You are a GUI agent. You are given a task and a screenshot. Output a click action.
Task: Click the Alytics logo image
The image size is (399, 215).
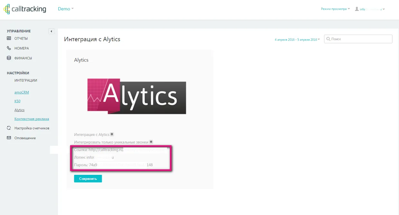[x=137, y=96]
